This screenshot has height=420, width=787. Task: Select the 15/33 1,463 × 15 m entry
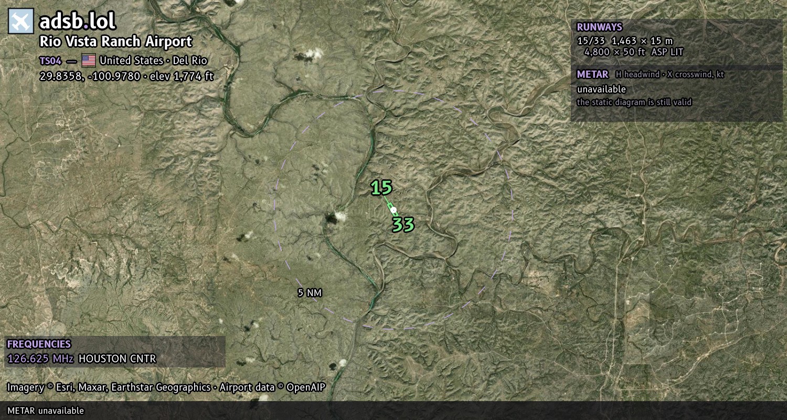tap(625, 41)
